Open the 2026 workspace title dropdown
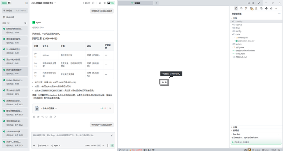 point(43,3)
